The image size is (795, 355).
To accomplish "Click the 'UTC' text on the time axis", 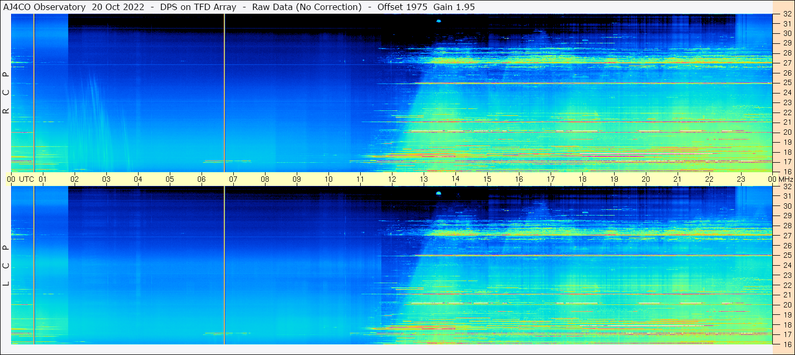I will 26,179.
